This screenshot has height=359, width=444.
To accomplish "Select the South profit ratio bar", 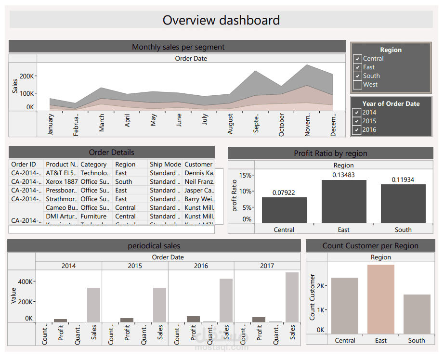I will coord(403,204).
